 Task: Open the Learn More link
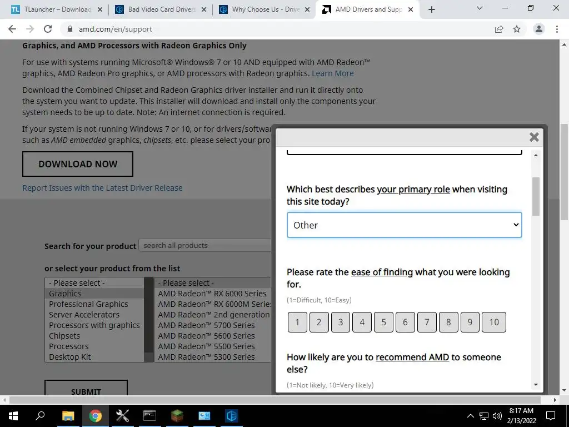pos(333,73)
